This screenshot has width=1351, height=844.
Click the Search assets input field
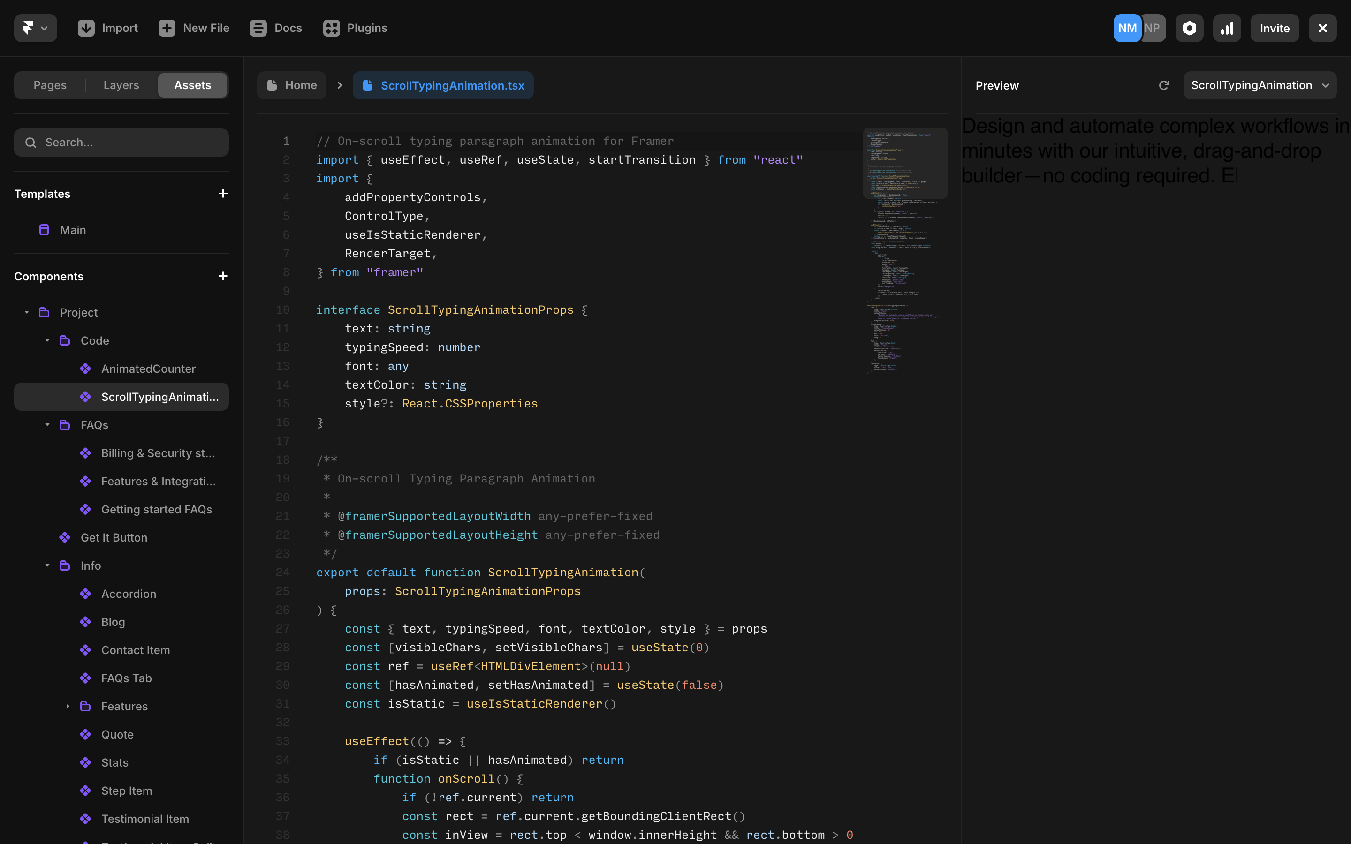[x=121, y=143]
